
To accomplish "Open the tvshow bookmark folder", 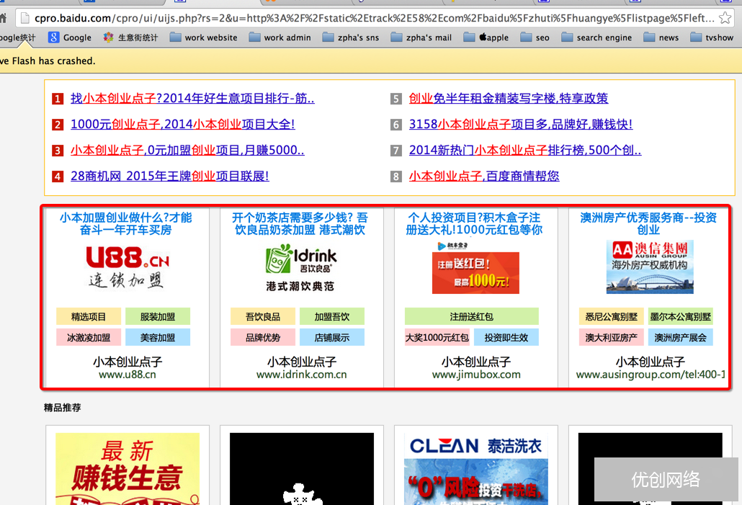I will pyautogui.click(x=712, y=37).
